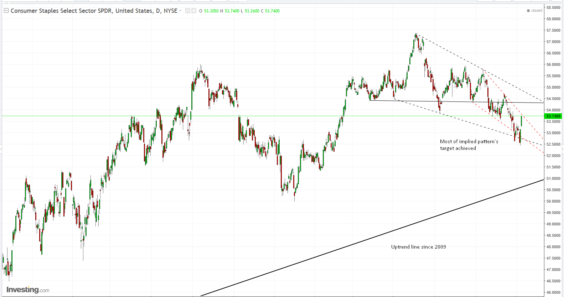The image size is (564, 297).
Task: Click the market closed status indicator
Action: point(534,10)
